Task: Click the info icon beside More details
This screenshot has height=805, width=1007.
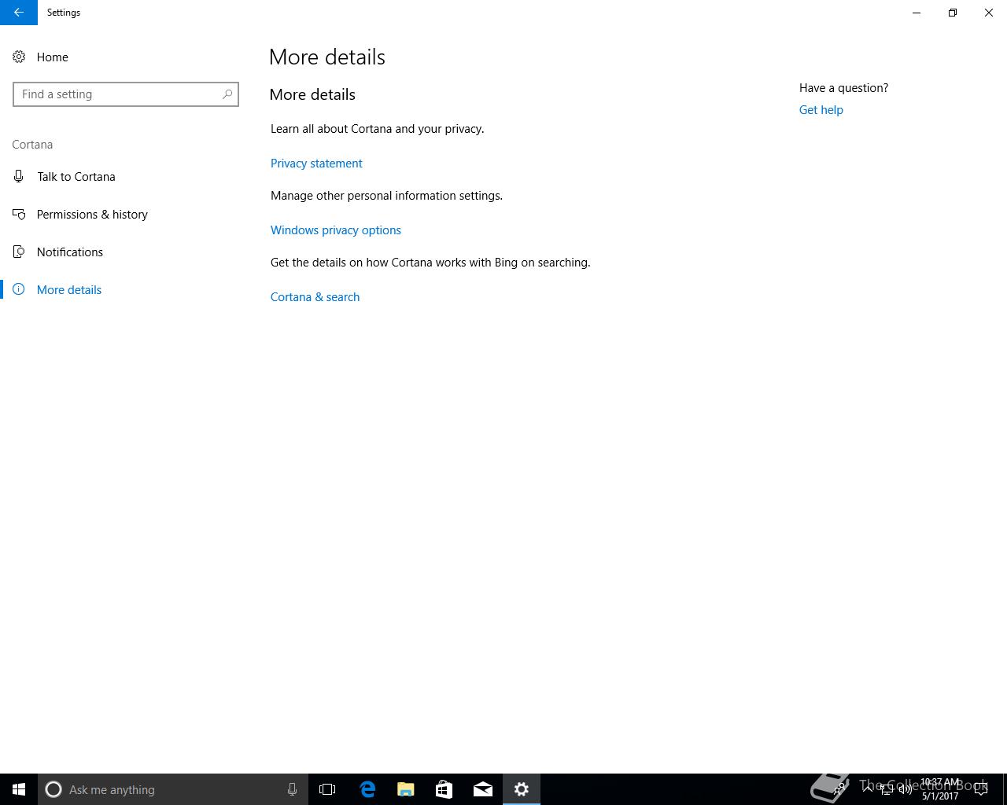Action: click(x=19, y=289)
